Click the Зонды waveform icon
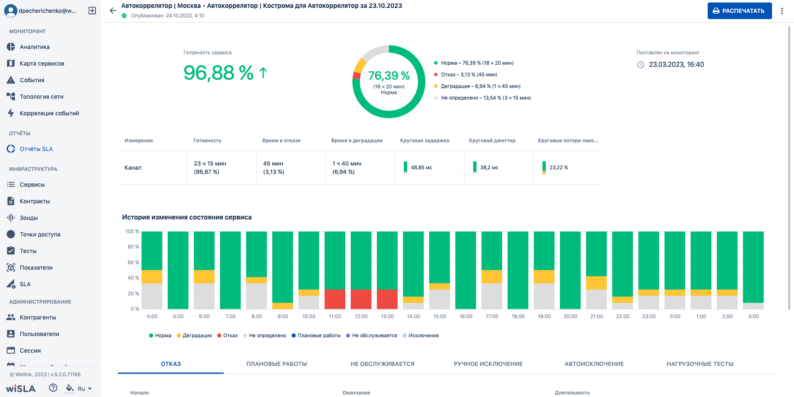794x397 pixels. (11, 218)
